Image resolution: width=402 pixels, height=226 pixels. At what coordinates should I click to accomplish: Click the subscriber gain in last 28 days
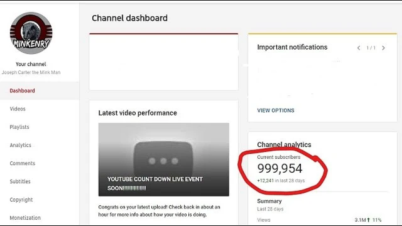(281, 180)
